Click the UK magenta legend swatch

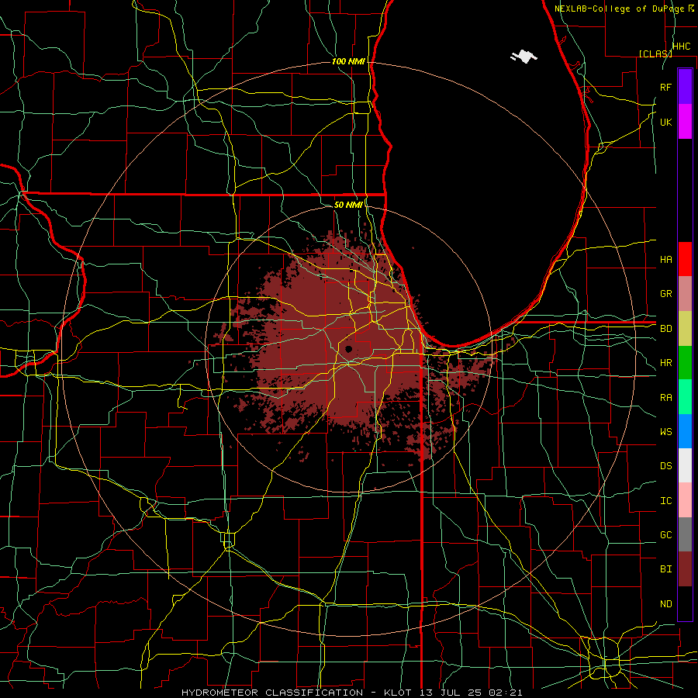[x=685, y=122]
